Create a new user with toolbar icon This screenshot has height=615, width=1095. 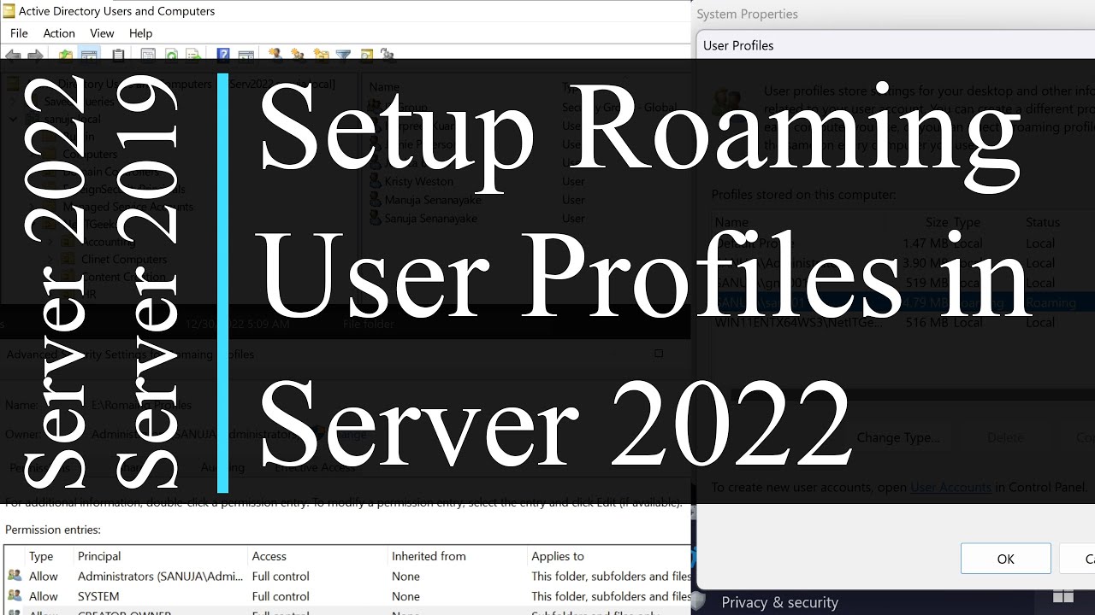(x=275, y=56)
